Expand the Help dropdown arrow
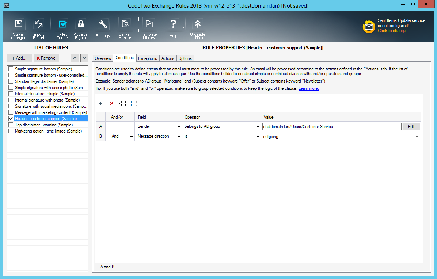This screenshot has width=437, height=279. coord(183,28)
